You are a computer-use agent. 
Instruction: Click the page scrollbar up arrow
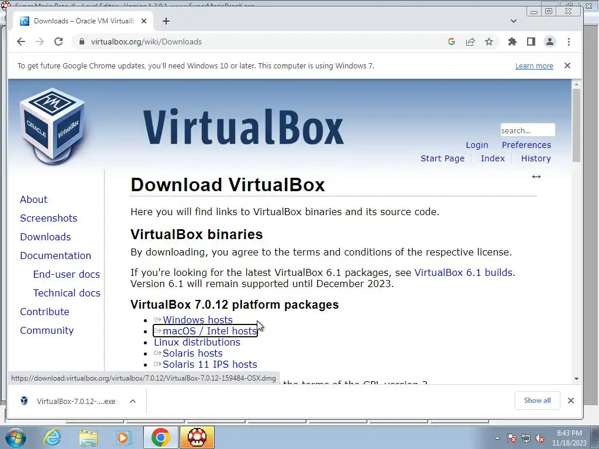(576, 84)
